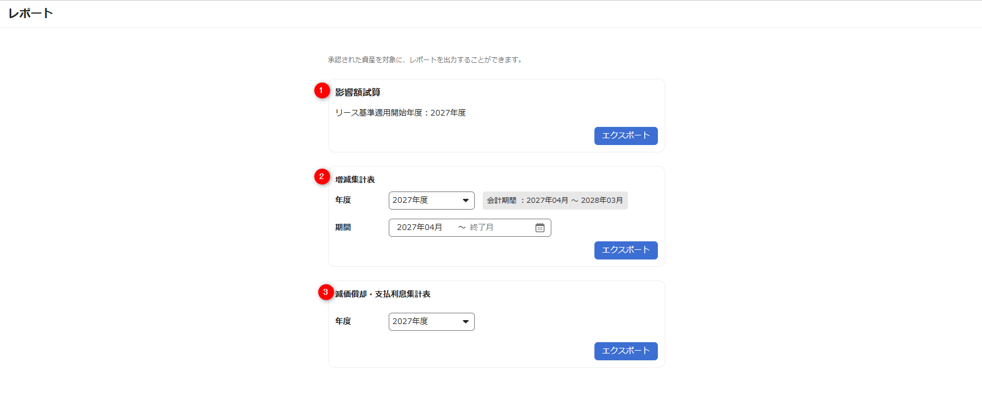Export the 増減集計表 report
Screen dimensions: 982x413
tap(626, 250)
